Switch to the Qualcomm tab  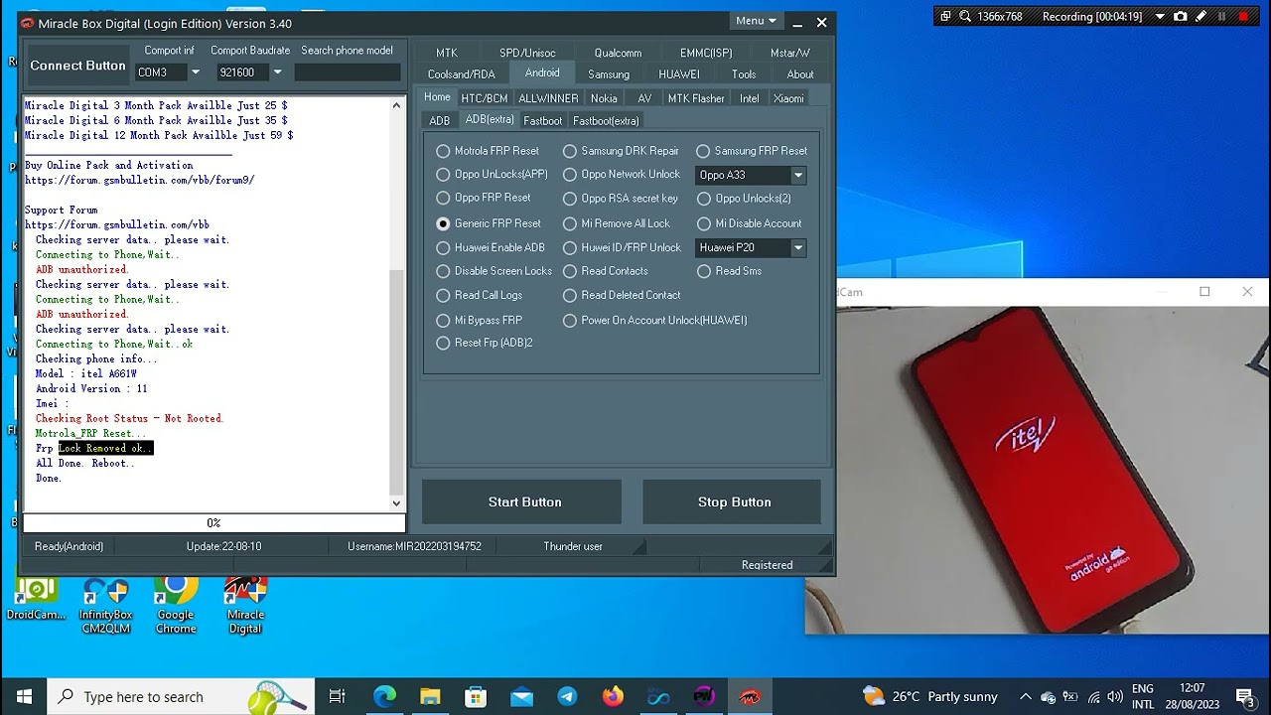(x=618, y=53)
